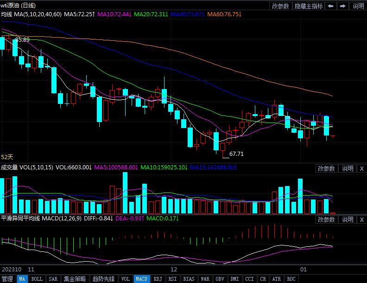Switch to the RSI indicator tab
The width and height of the screenshot is (367, 283).
(x=172, y=279)
